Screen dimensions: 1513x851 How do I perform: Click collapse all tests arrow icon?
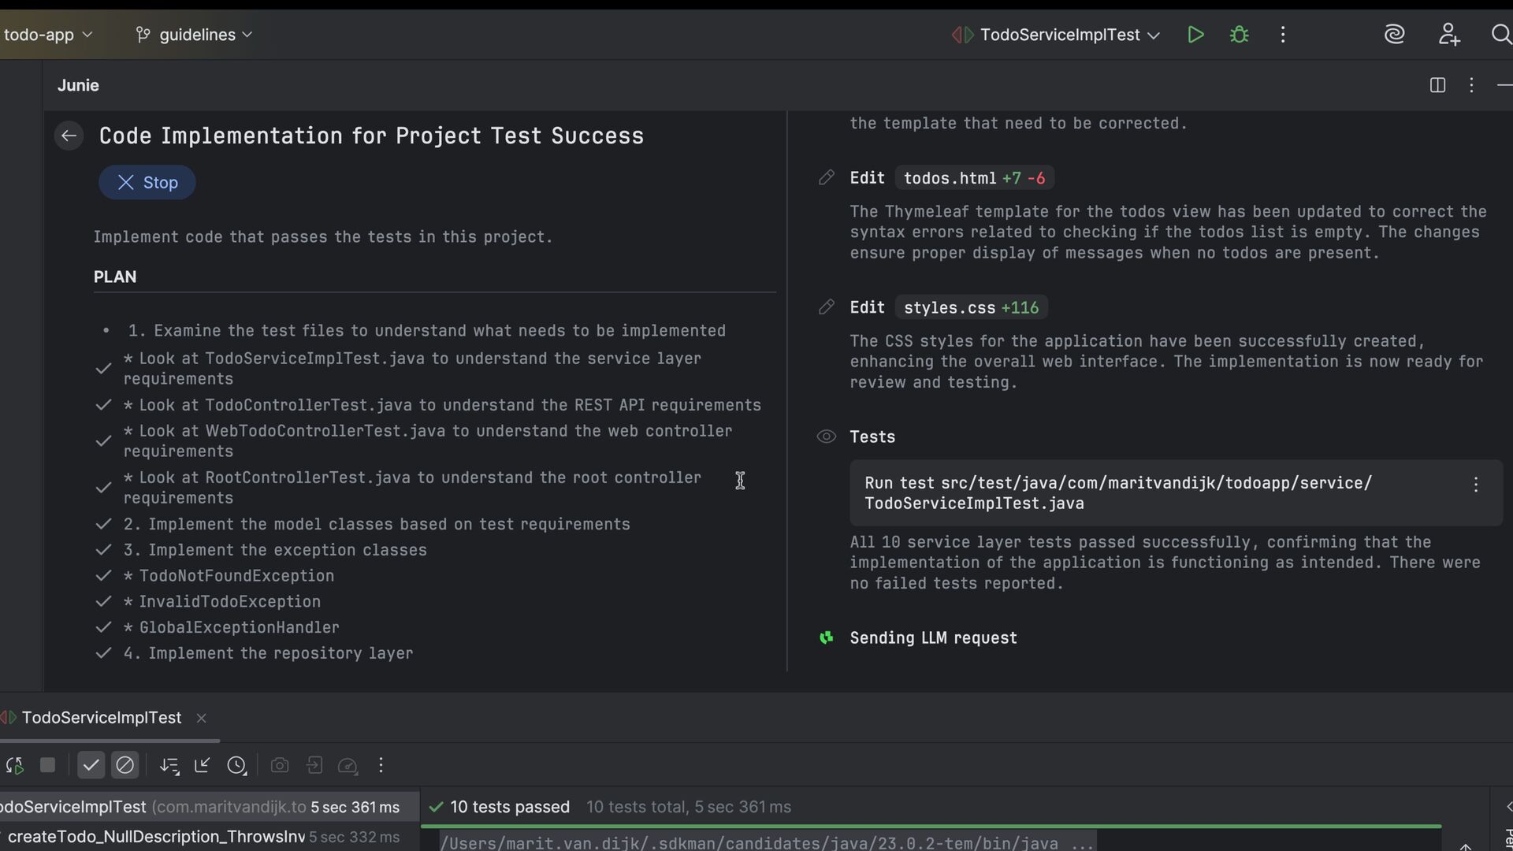[203, 765]
